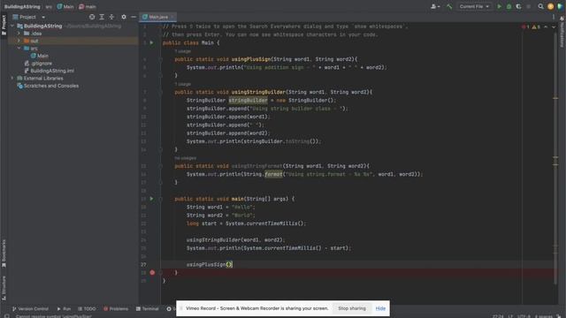Open Search Everywhere magnifier icon
Image resolution: width=566 pixels, height=318 pixels.
[x=540, y=6]
